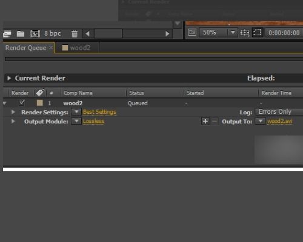Open the Best Settings link
This screenshot has width=303, height=242.
coord(99,112)
